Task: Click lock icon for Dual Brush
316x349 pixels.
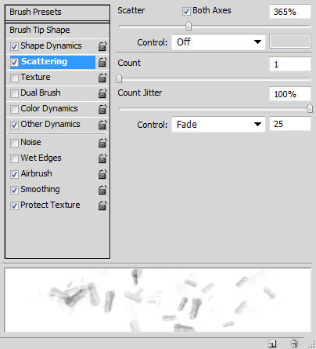Action: point(102,93)
